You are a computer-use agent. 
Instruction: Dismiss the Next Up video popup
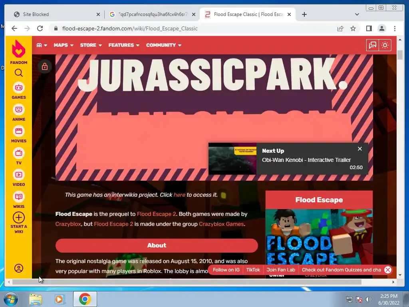click(360, 149)
